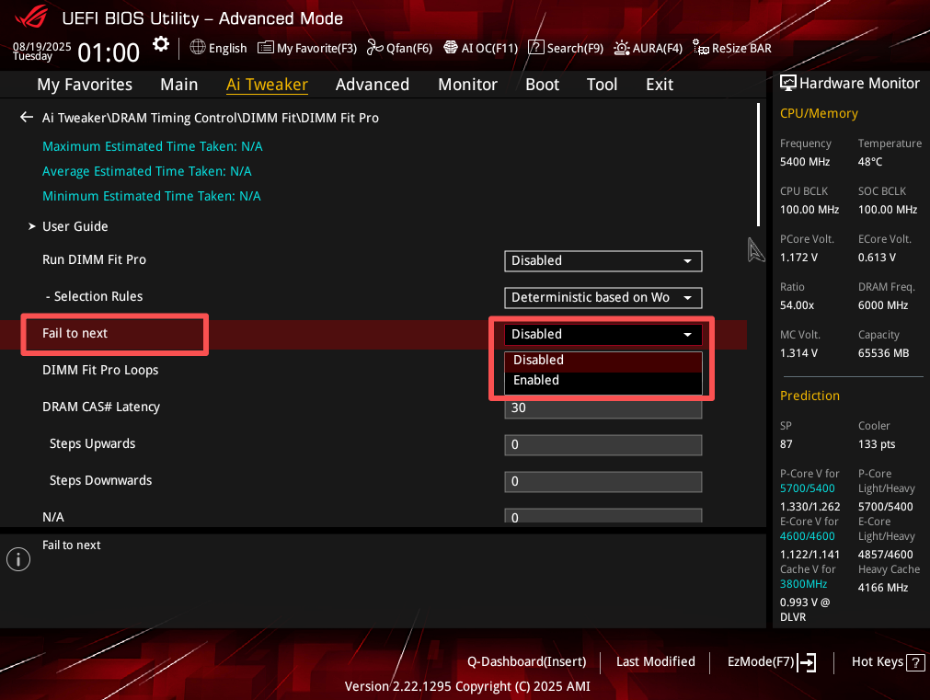Click the Hardware Monitor screen icon
The width and height of the screenshot is (930, 700).
(788, 83)
